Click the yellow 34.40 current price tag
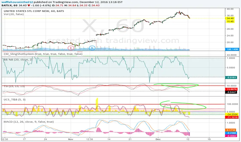This screenshot has height=142, width=241. 230,18
